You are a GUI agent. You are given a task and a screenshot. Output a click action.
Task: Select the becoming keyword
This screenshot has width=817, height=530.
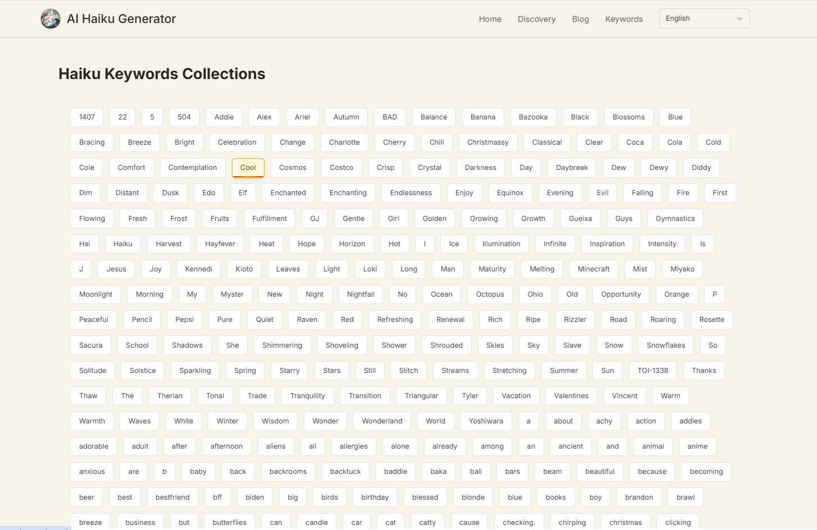point(706,472)
